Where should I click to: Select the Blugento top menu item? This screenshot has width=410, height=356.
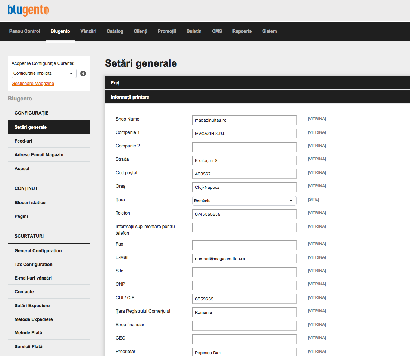[x=60, y=31]
